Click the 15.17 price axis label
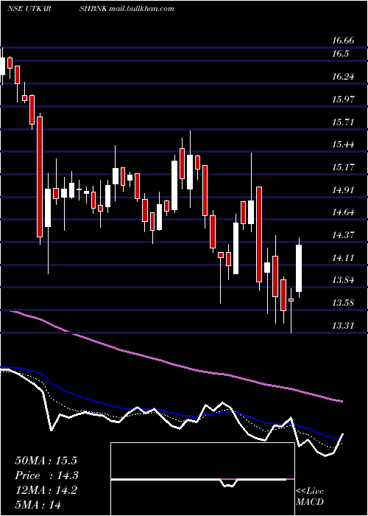The width and height of the screenshot is (368, 516). click(x=343, y=167)
